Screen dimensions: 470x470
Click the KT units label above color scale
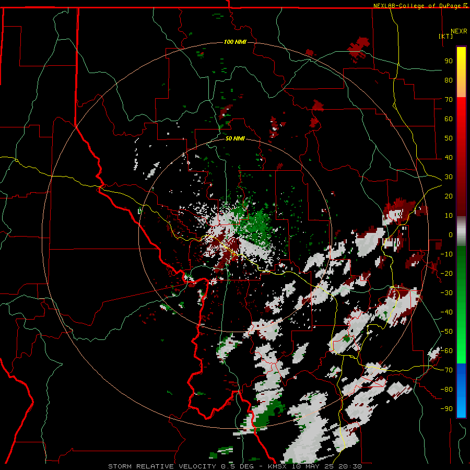coord(446,36)
